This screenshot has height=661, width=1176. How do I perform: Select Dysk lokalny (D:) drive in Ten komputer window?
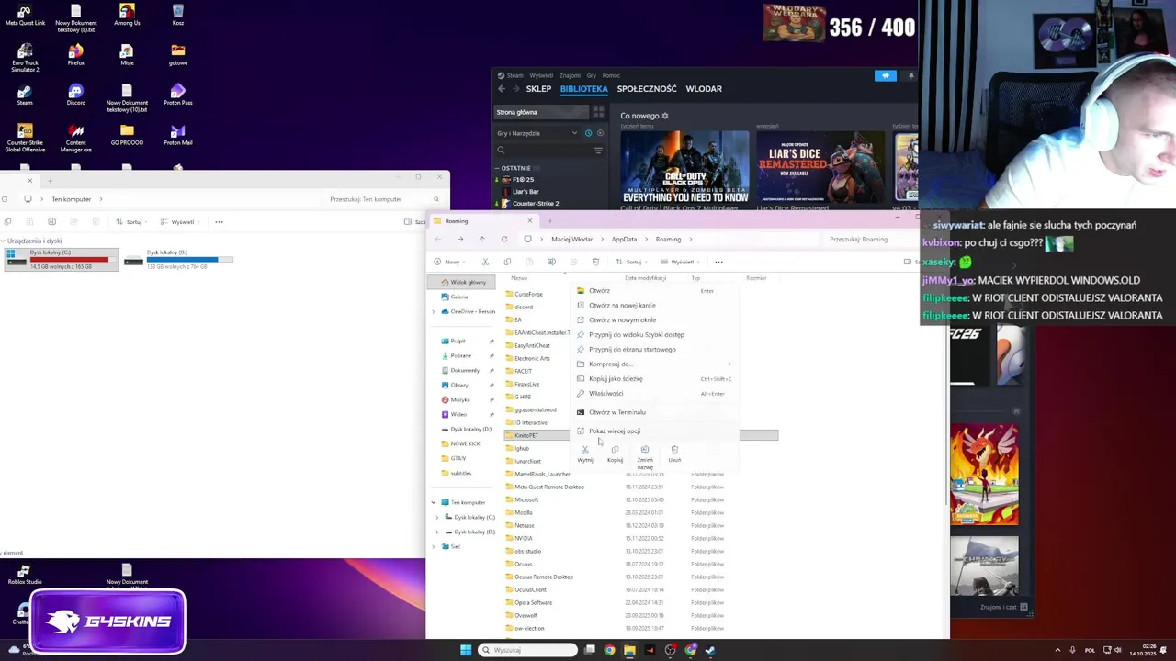tap(180, 260)
